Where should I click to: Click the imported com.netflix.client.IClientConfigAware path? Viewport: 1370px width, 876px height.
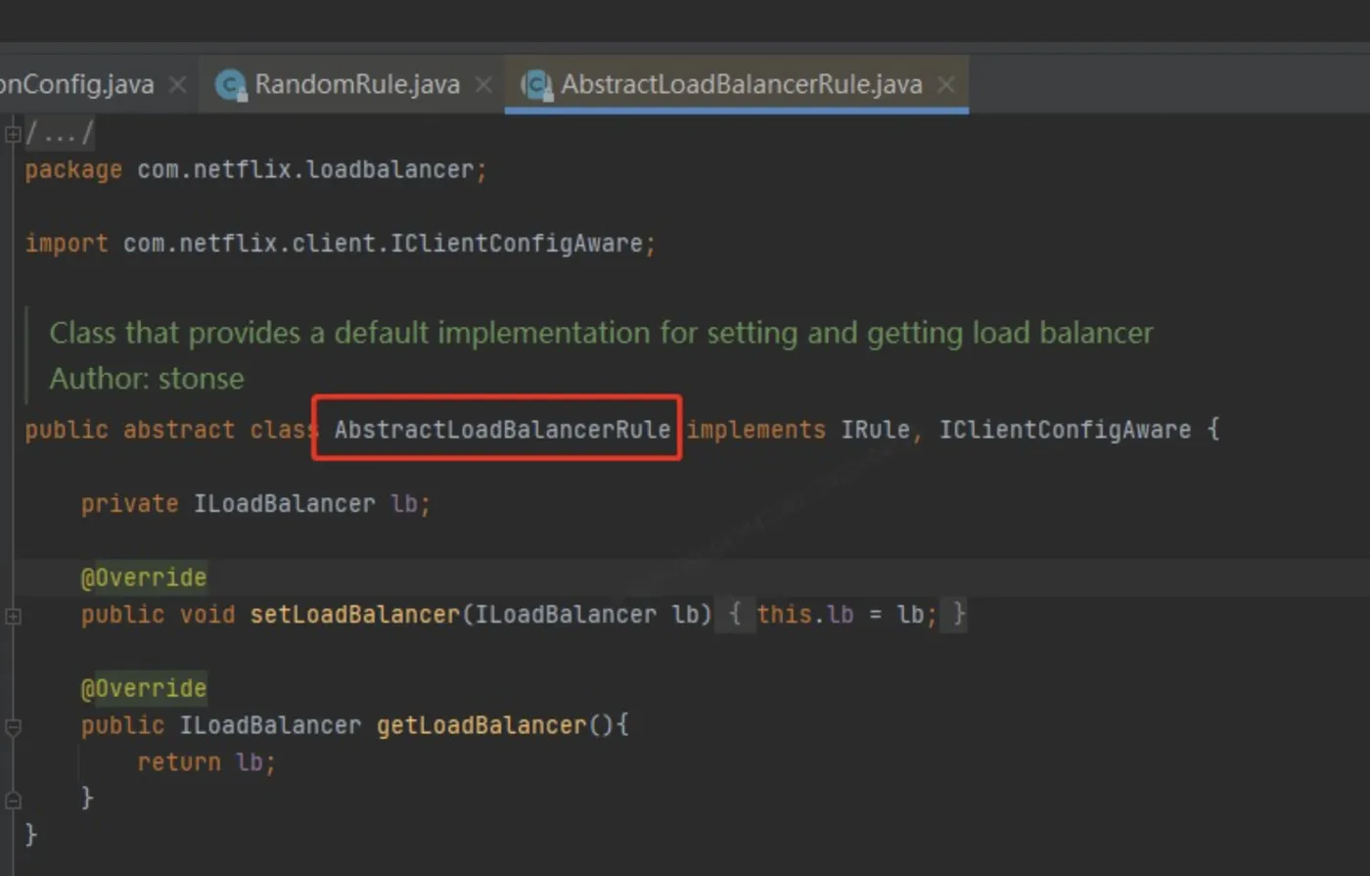383,244
